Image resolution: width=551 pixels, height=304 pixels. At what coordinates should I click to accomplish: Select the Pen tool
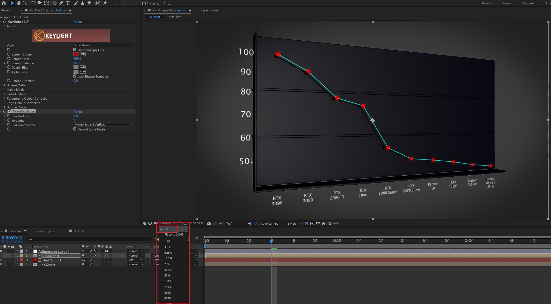click(x=61, y=3)
